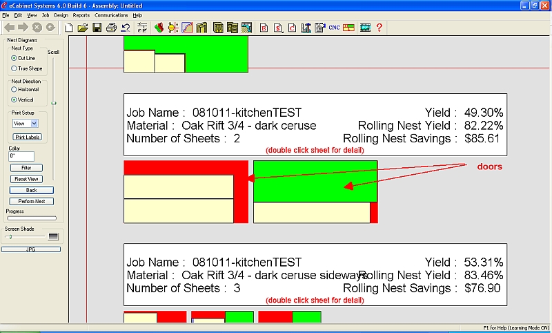The width and height of the screenshot is (552, 333).
Task: Open a file with the folder icon
Action: tap(83, 28)
